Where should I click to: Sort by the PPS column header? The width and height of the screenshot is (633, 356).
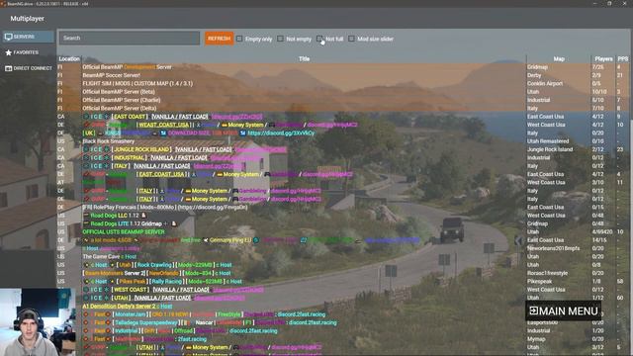tap(622, 59)
